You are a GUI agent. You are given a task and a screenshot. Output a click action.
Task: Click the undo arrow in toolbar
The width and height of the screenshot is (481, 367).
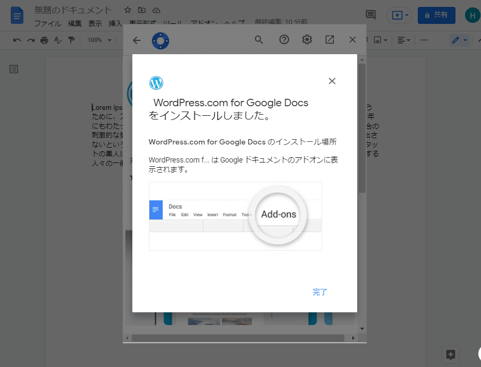17,40
